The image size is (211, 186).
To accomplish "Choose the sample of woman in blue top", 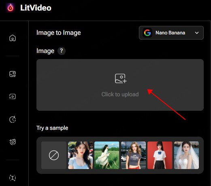I will click(80, 155).
